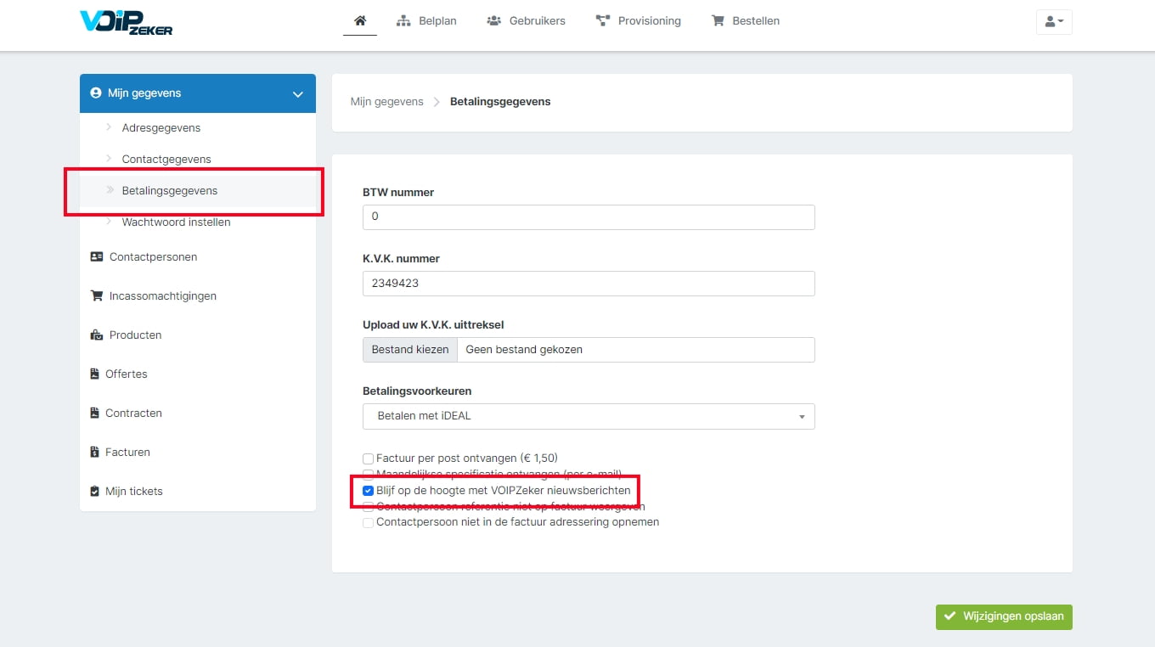Image resolution: width=1155 pixels, height=647 pixels.
Task: Open the Belplan menu
Action: click(426, 20)
